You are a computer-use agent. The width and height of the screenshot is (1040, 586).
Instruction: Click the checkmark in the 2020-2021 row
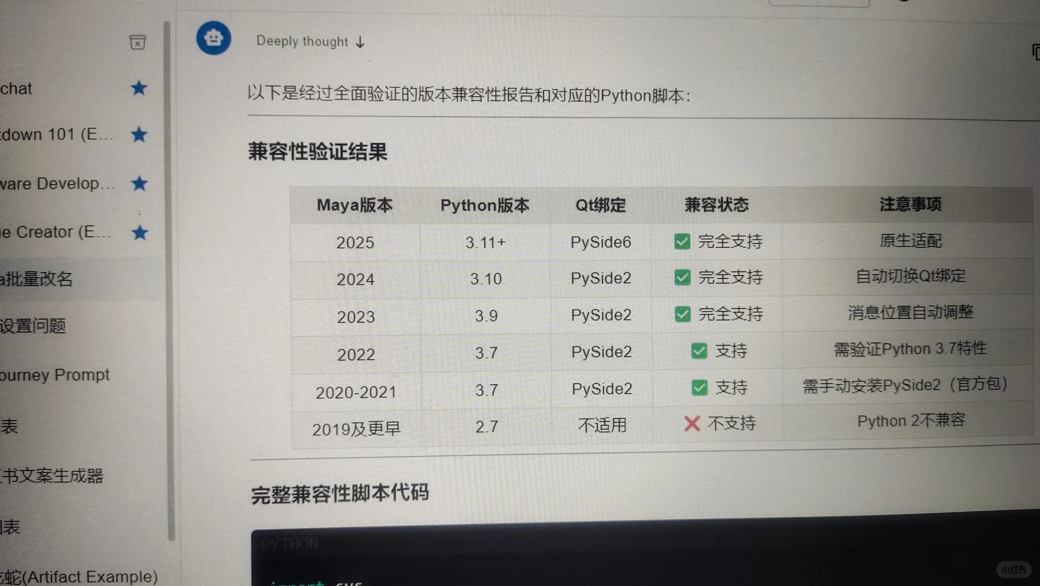pos(699,387)
